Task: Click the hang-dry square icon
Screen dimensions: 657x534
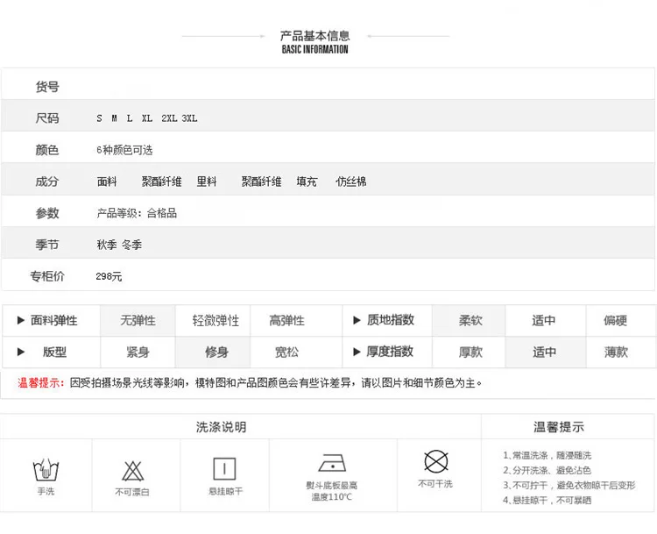Action: [x=224, y=468]
